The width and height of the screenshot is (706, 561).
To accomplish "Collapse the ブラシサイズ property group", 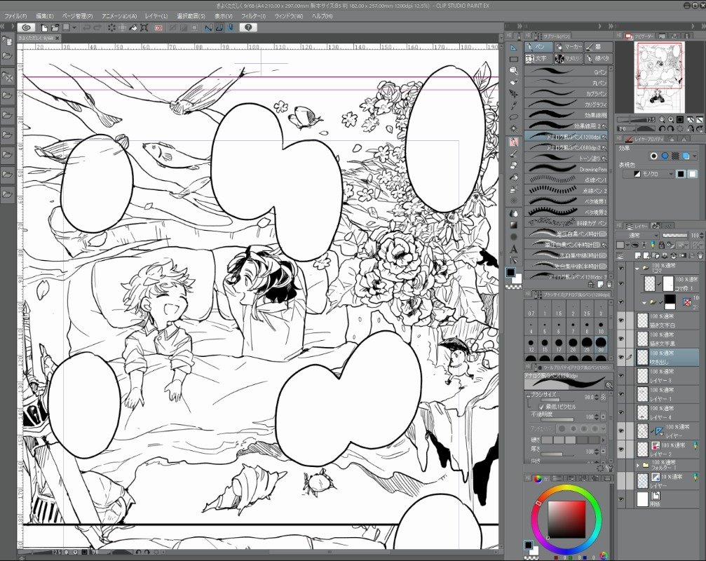I will 528,395.
